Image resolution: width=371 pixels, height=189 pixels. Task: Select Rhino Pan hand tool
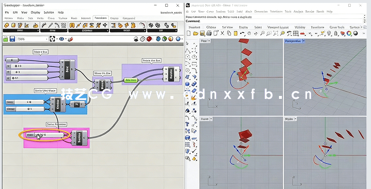point(249,33)
